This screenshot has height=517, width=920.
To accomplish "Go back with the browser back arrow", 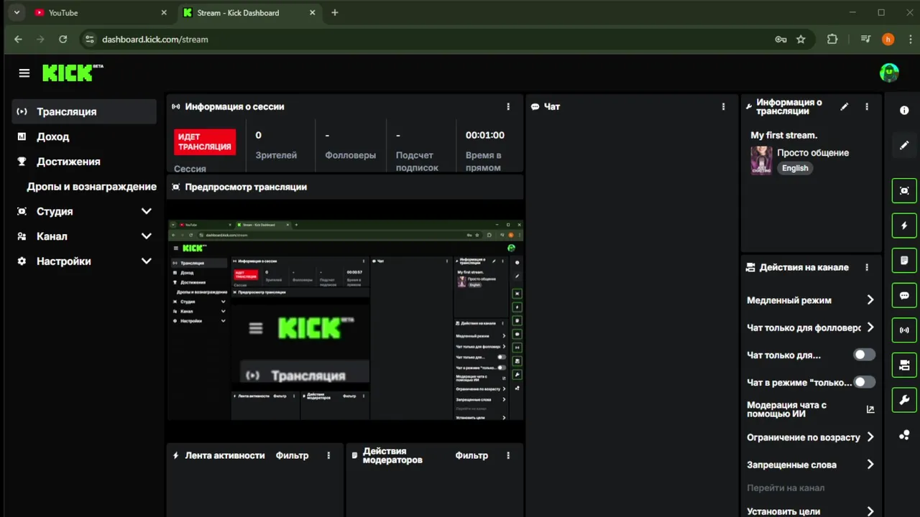I will 18,39.
